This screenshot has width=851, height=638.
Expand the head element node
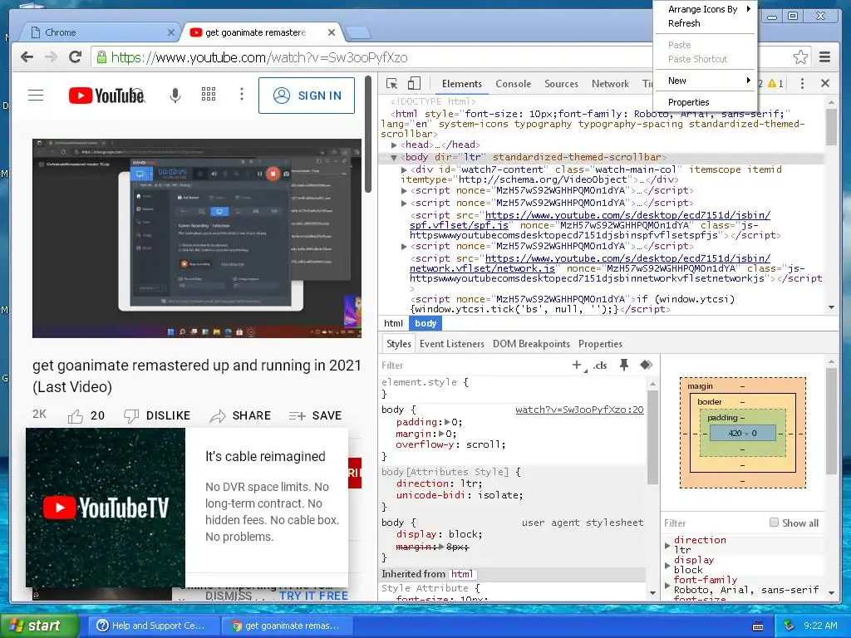(395, 145)
